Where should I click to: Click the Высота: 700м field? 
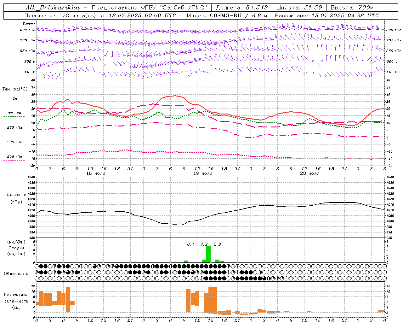[352, 8]
